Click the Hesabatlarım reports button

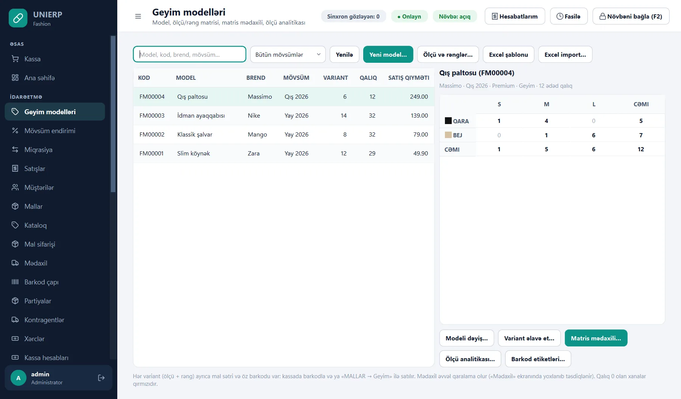(x=515, y=16)
